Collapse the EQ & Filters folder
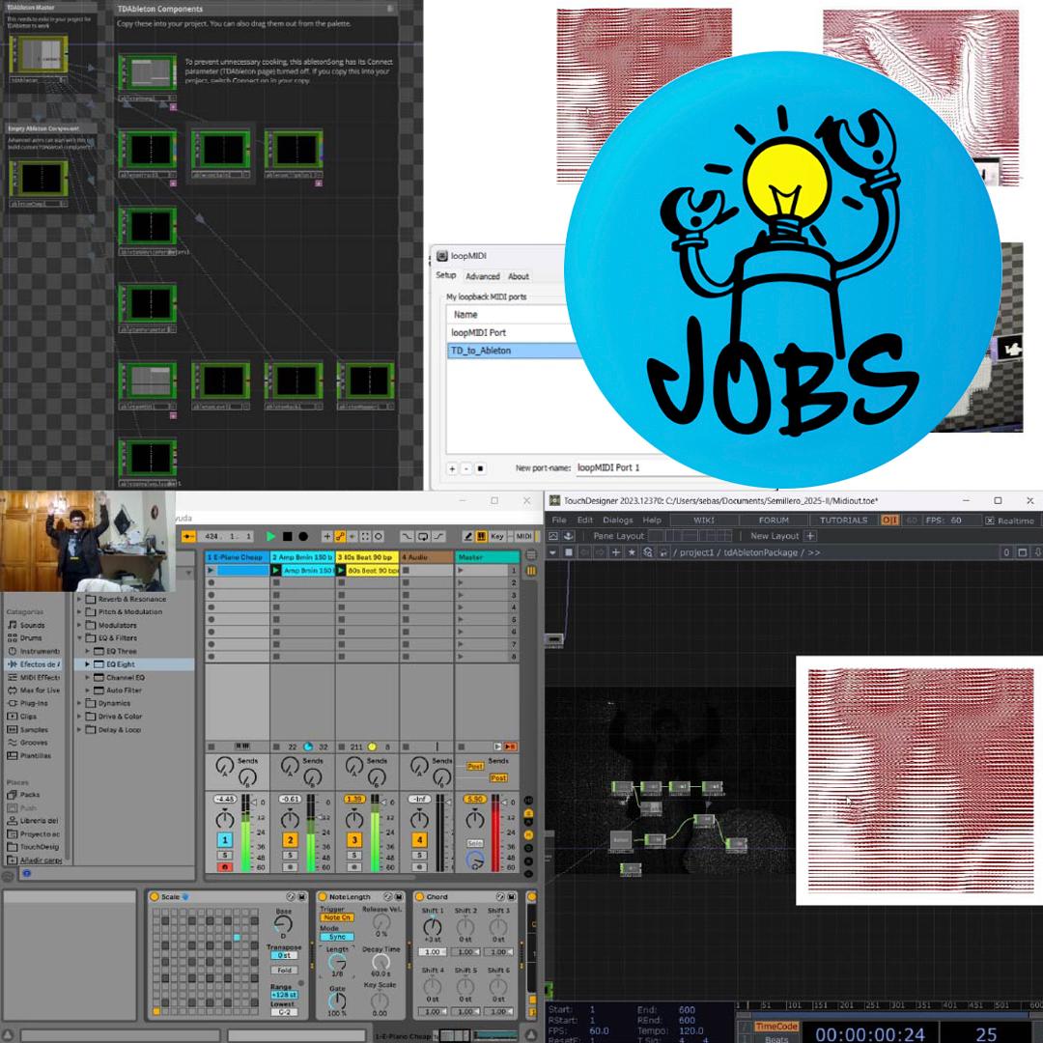This screenshot has width=1043, height=1043. click(x=79, y=638)
